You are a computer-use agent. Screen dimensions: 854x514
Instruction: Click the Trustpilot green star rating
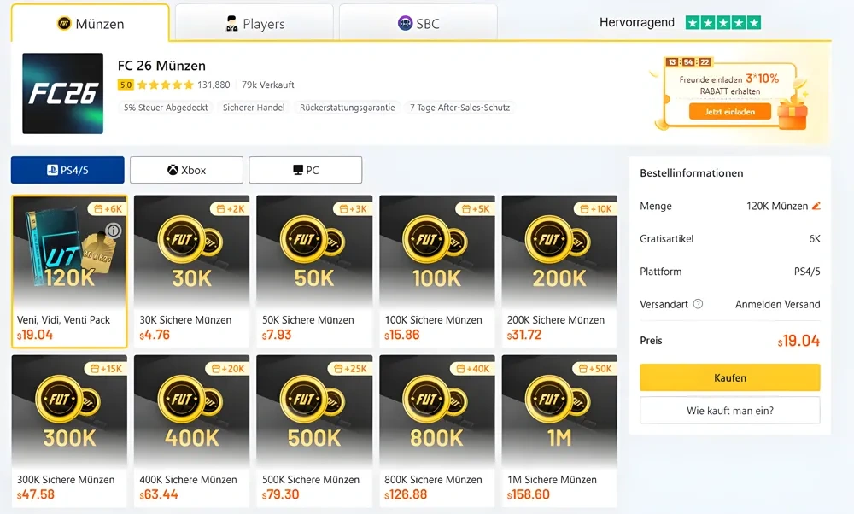click(722, 23)
